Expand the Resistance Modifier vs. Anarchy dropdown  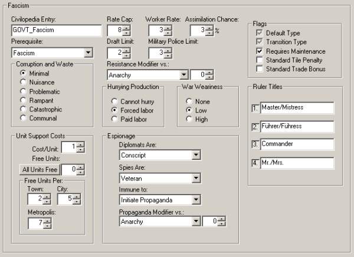(x=183, y=75)
